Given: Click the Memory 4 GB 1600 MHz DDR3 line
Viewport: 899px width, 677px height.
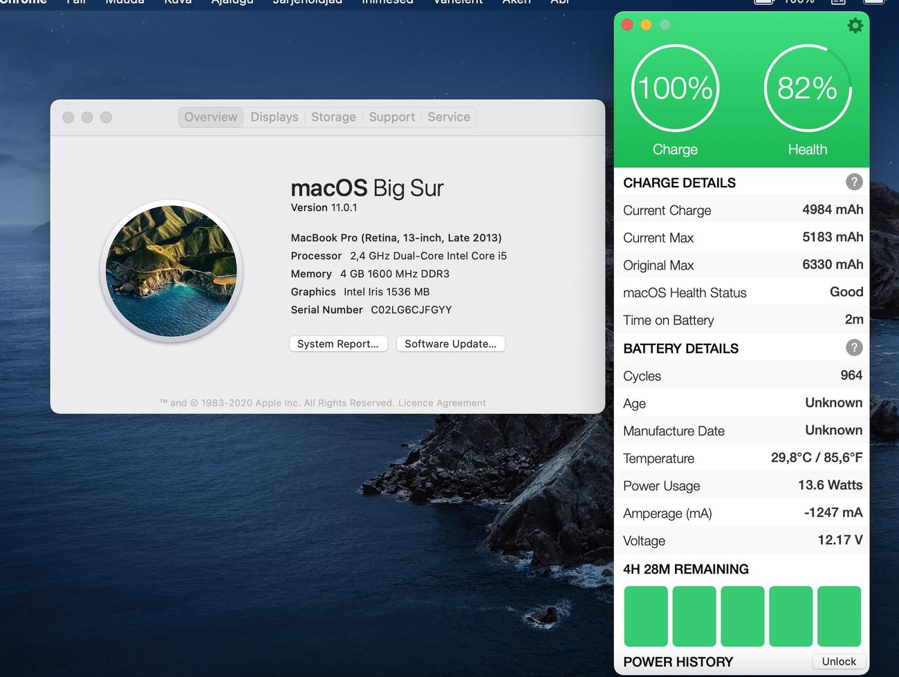Looking at the screenshot, I should pos(370,274).
